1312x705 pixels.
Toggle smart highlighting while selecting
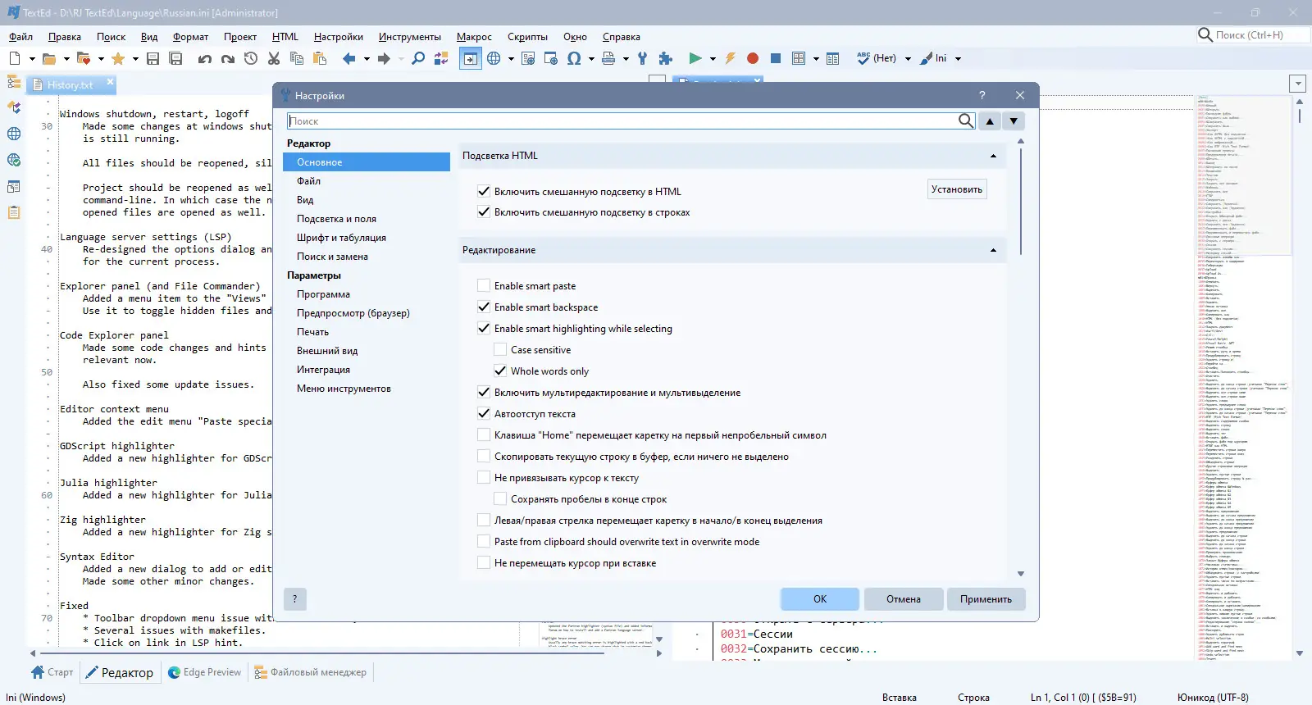(x=484, y=328)
